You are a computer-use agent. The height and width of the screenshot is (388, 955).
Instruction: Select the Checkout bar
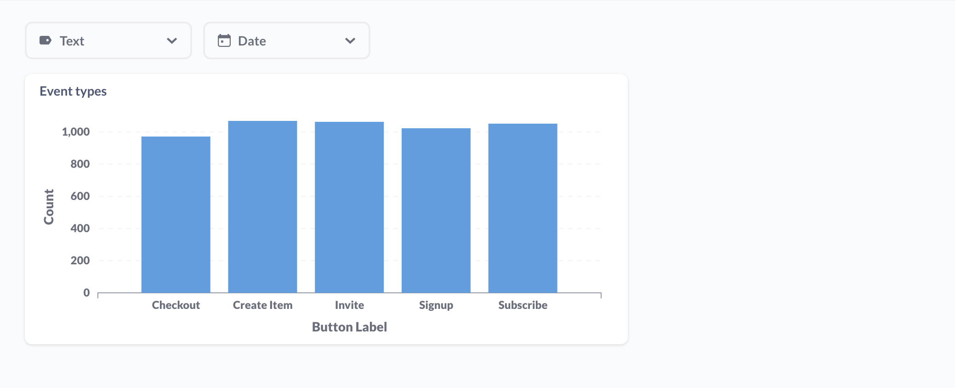tap(176, 215)
